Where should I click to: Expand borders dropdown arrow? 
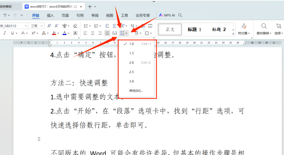point(151,33)
